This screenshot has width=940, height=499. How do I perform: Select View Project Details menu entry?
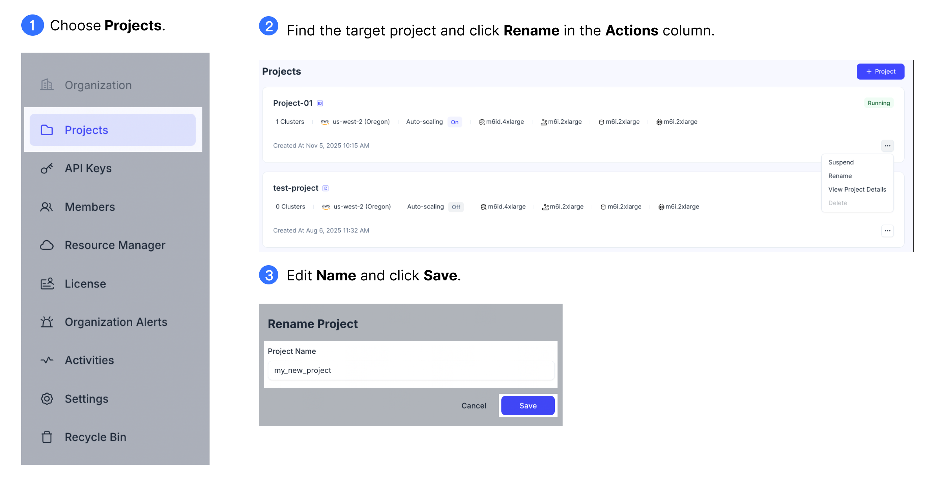tap(857, 190)
